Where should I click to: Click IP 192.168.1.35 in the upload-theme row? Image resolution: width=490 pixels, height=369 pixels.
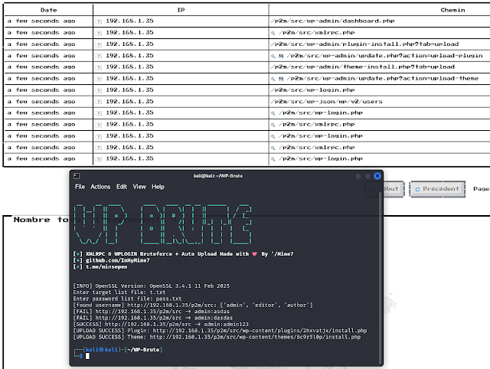coord(129,78)
